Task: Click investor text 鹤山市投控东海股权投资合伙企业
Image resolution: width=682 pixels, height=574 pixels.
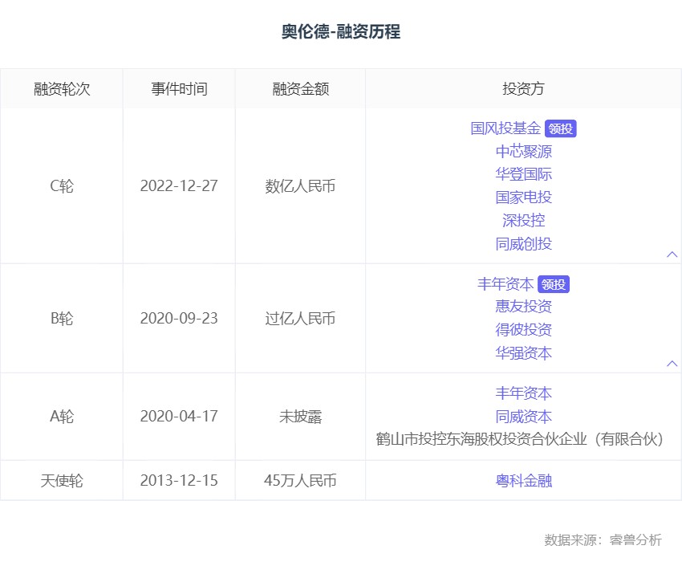Action: [481, 439]
